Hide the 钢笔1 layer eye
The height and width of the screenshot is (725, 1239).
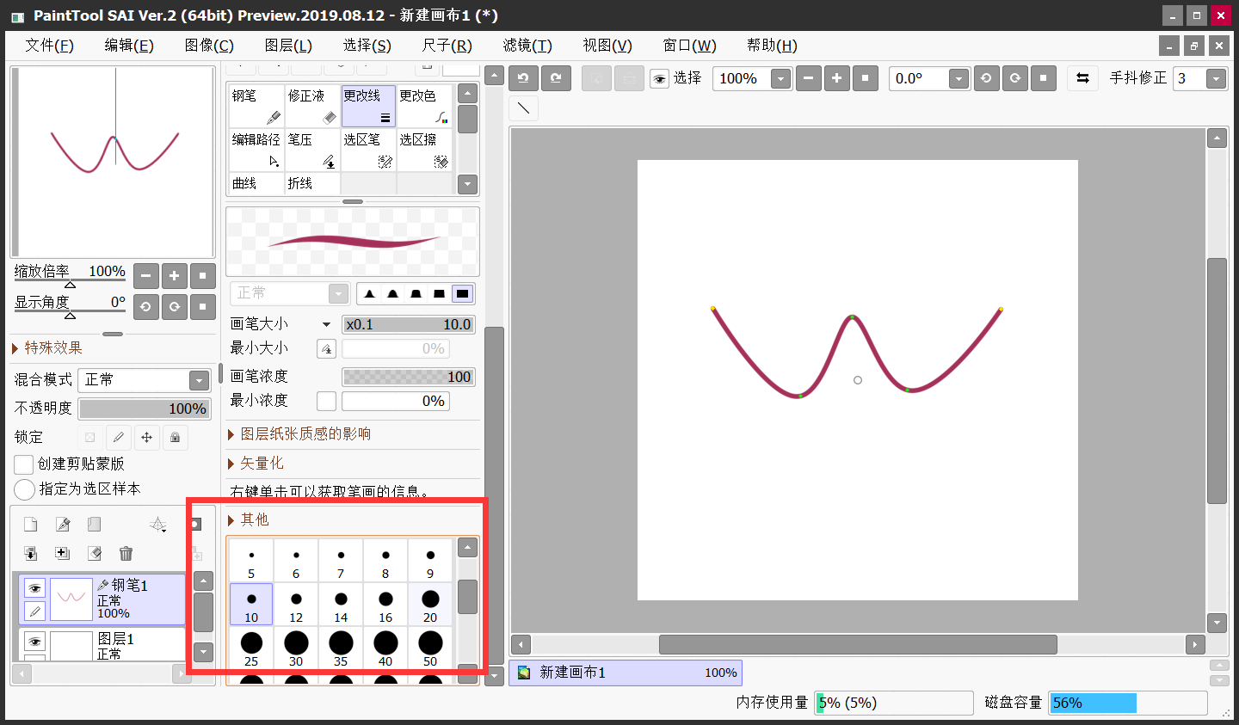point(34,588)
